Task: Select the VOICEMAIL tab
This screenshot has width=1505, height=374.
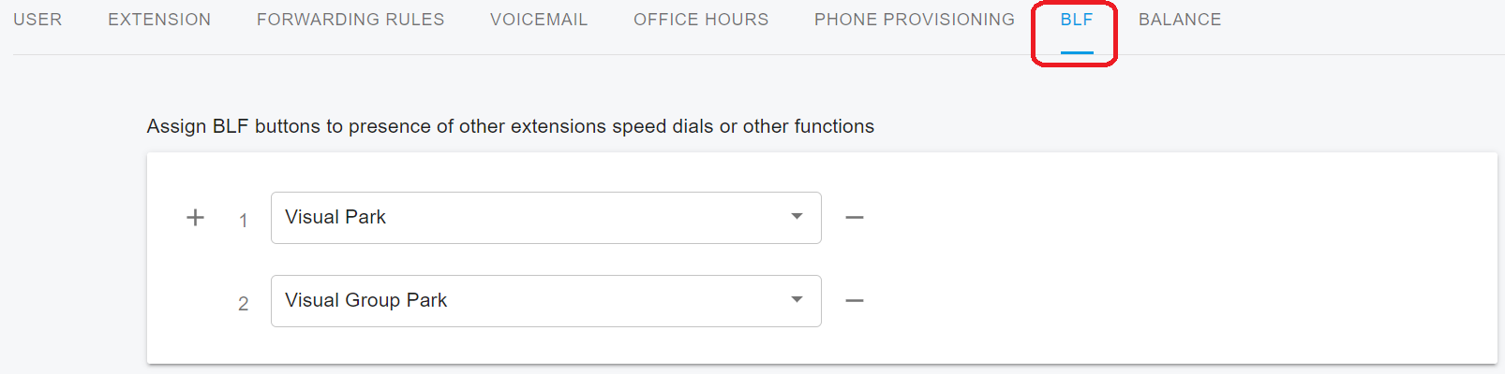Action: pyautogui.click(x=539, y=20)
